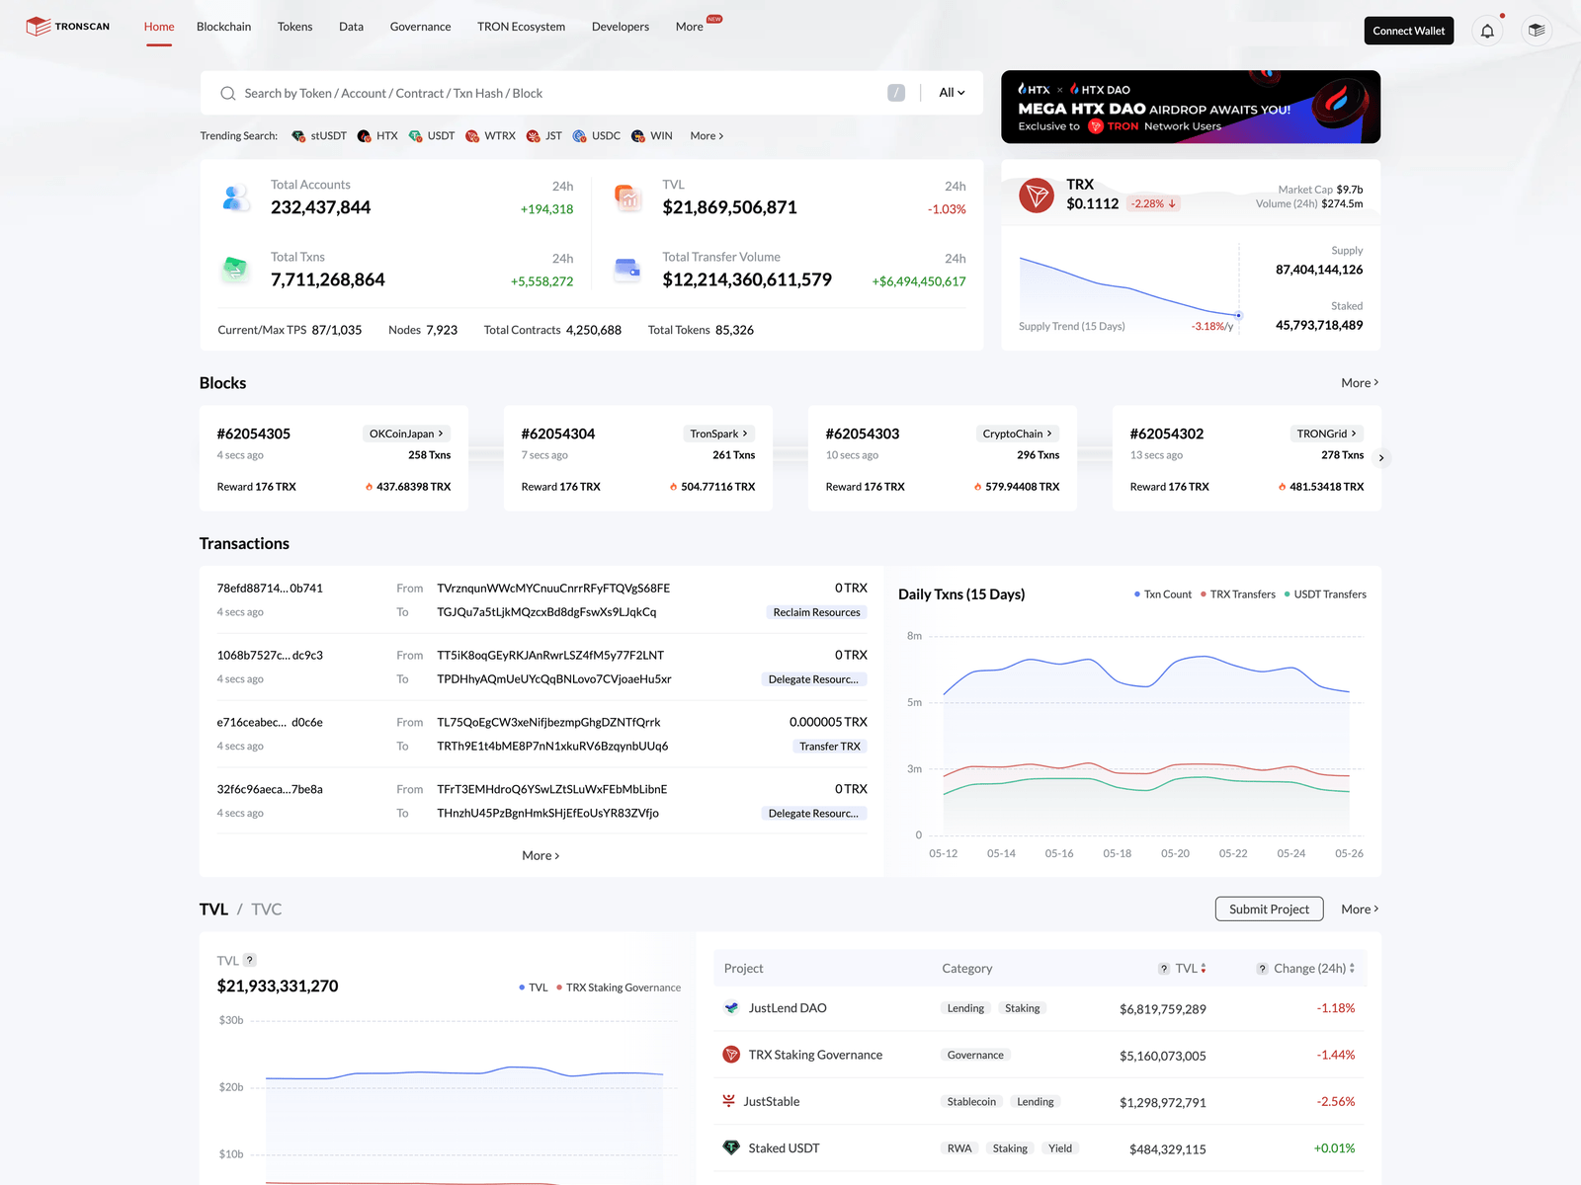Open the Developers menu

coord(621,27)
